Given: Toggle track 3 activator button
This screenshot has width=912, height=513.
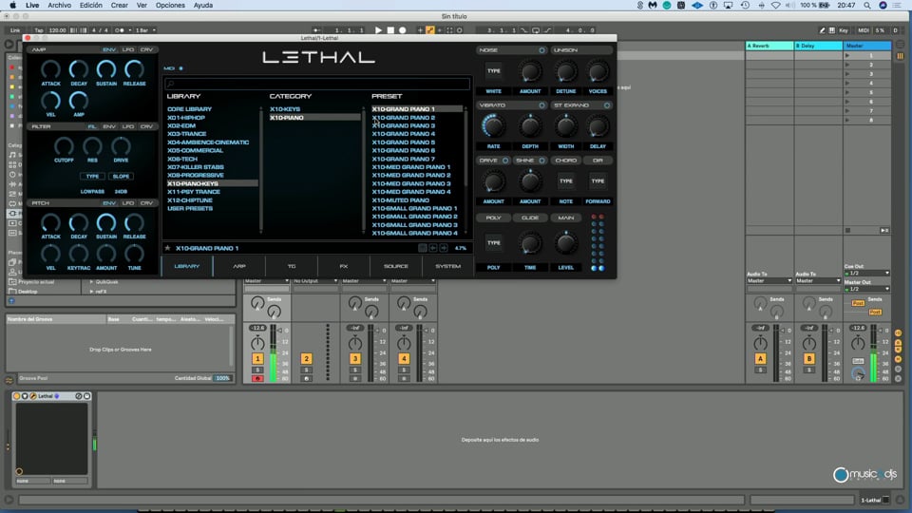Looking at the screenshot, I should [354, 359].
